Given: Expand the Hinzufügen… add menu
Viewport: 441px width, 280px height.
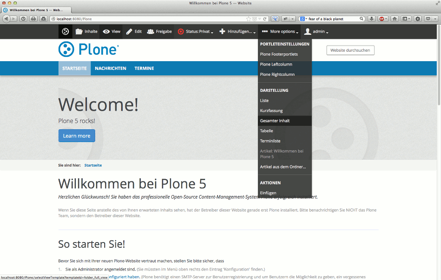Looking at the screenshot, I should (237, 31).
